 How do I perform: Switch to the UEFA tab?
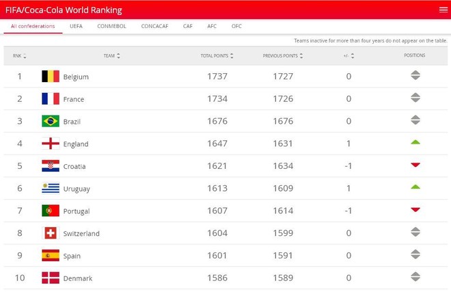coord(76,26)
